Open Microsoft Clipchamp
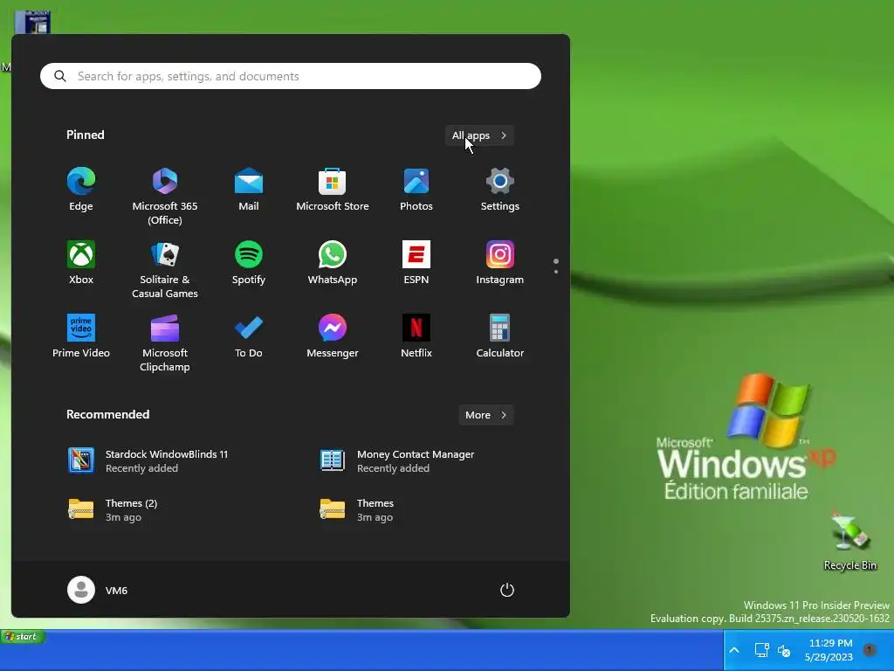The image size is (894, 671). pos(165,343)
